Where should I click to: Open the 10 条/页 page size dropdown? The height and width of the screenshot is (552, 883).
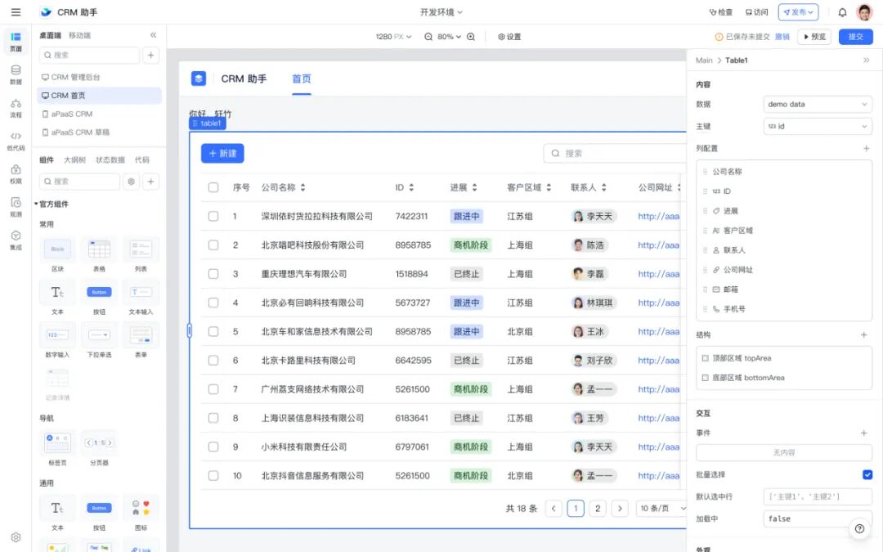click(661, 508)
